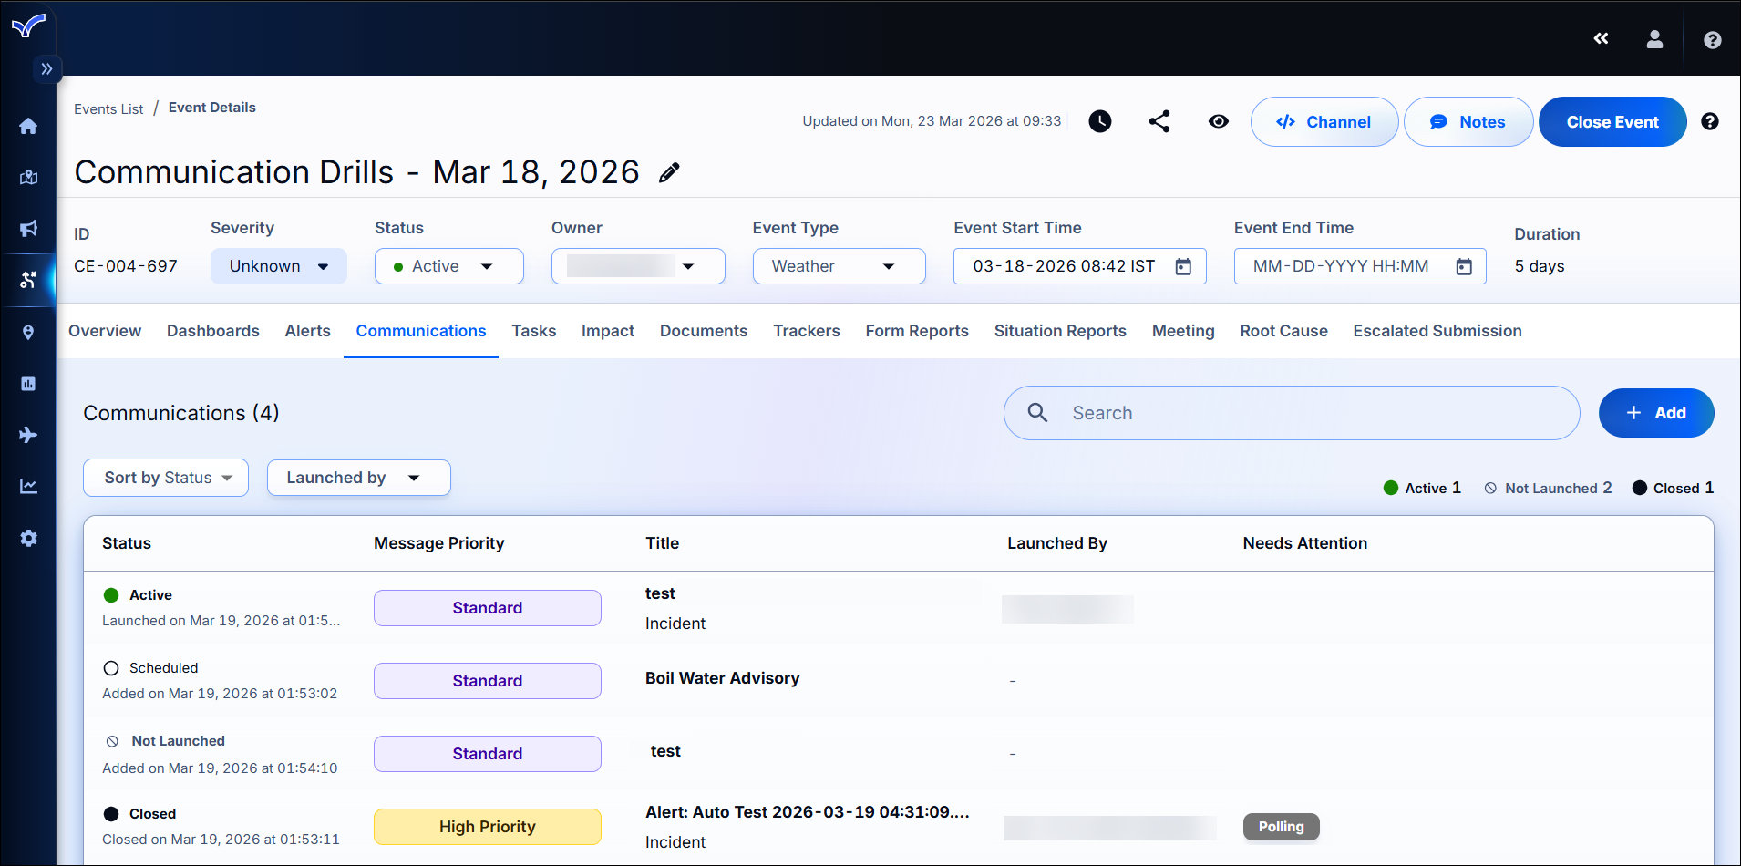
Task: Click the megaphone icon in sidebar
Action: coord(28,228)
